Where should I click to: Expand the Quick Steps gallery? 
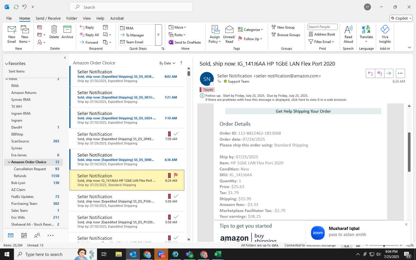tap(158, 35)
